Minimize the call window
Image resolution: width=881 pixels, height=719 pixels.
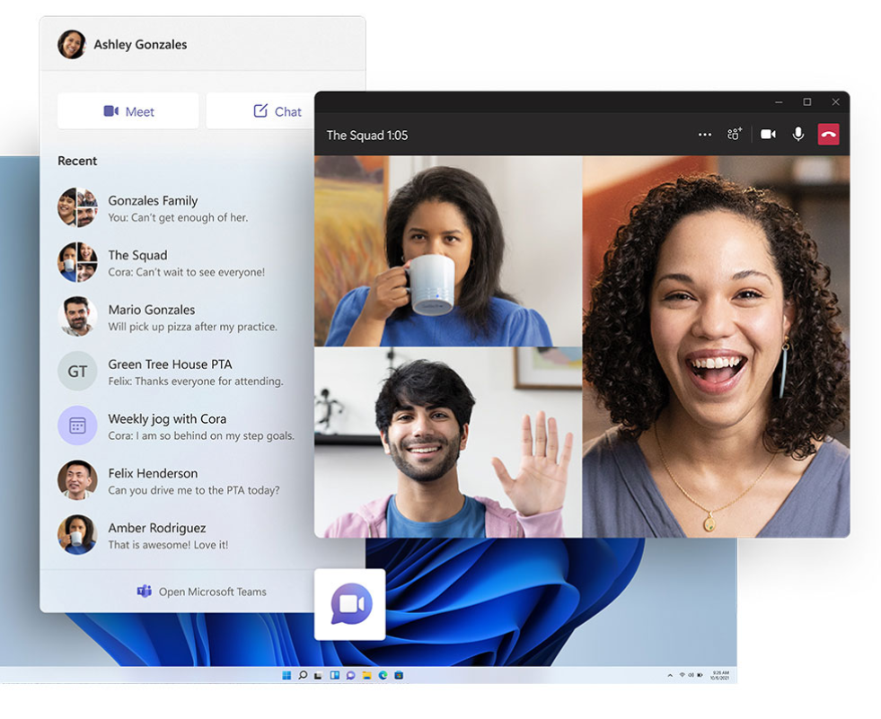click(x=779, y=102)
